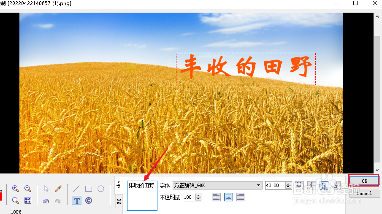This screenshot has height=214, width=382.
Task: Redo with the grey curved arrow
Action: click(x=58, y=201)
